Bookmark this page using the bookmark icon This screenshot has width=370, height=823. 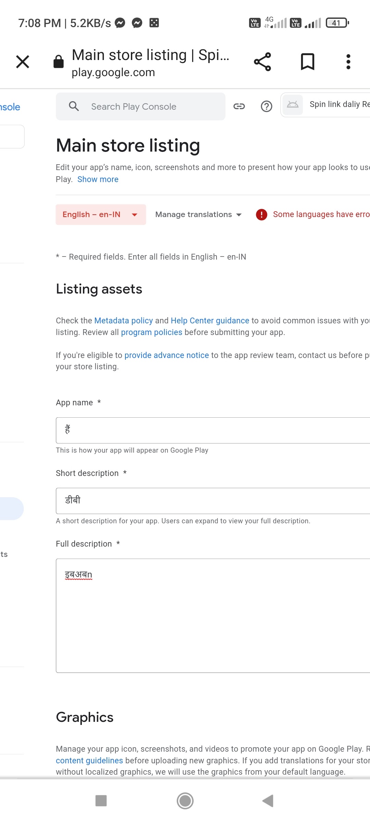click(x=307, y=62)
